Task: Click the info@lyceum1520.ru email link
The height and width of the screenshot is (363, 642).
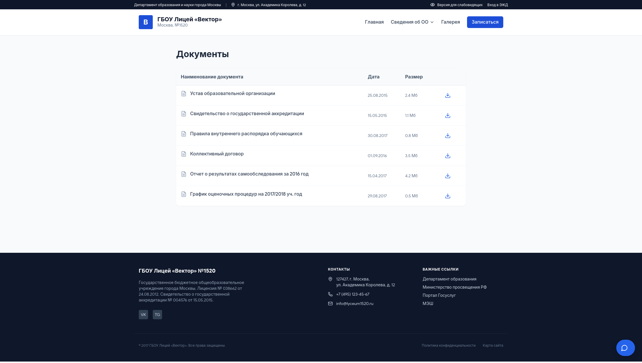Action: click(355, 304)
